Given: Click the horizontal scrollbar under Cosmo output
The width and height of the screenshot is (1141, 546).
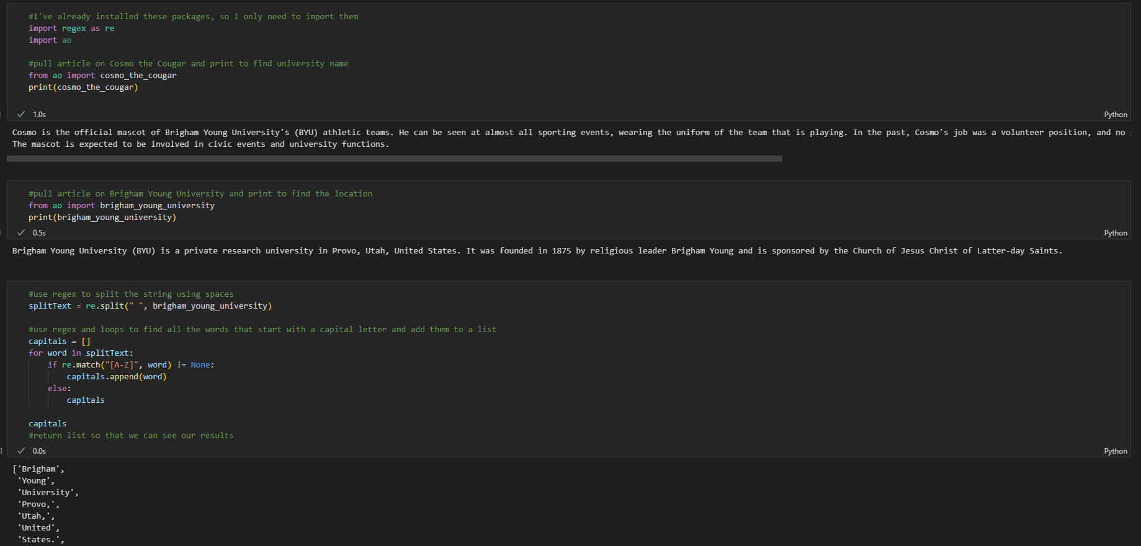Looking at the screenshot, I should click(x=394, y=159).
